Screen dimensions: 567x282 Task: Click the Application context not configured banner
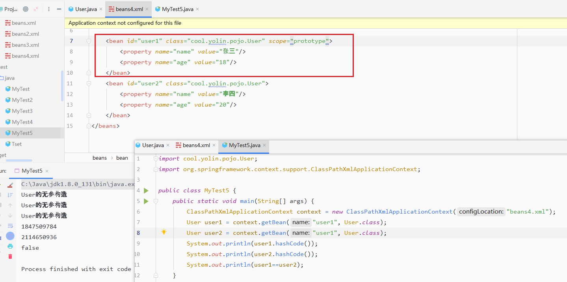(x=315, y=23)
